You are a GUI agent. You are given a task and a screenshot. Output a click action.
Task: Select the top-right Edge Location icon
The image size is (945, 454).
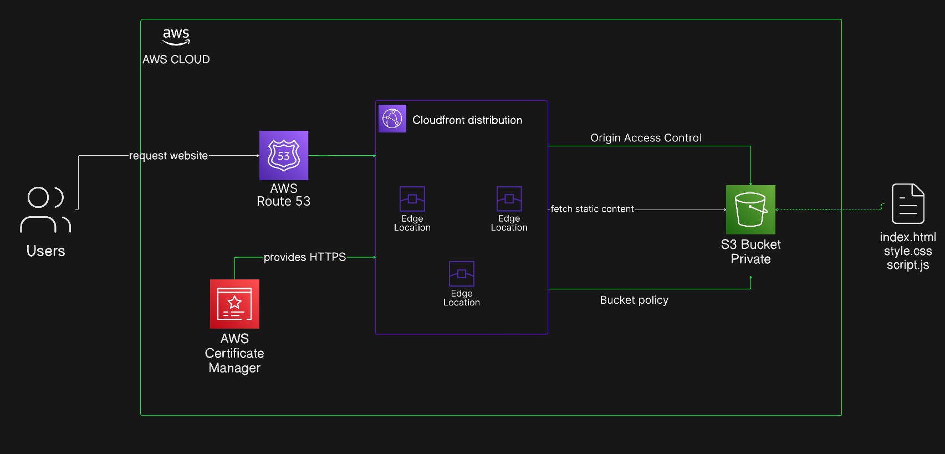click(x=509, y=198)
